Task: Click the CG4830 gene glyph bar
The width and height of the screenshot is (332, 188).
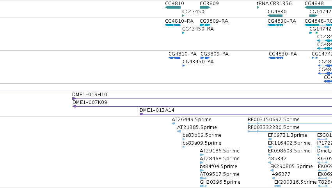Action: [x=275, y=16]
